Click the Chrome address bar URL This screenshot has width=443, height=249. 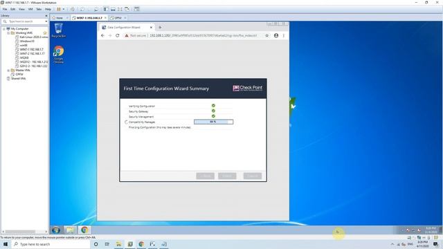[x=203, y=35]
